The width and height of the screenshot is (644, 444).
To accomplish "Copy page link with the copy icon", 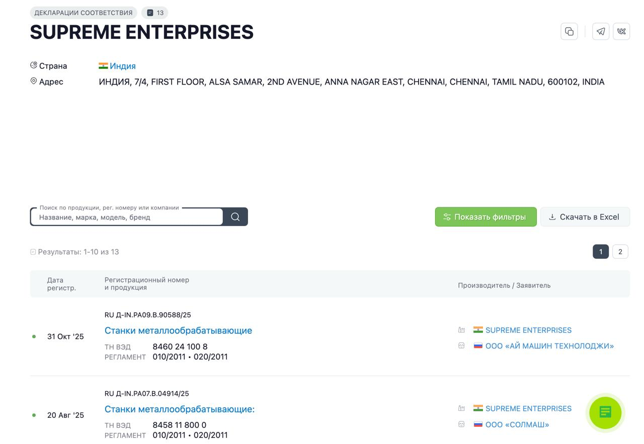I will [x=569, y=31].
